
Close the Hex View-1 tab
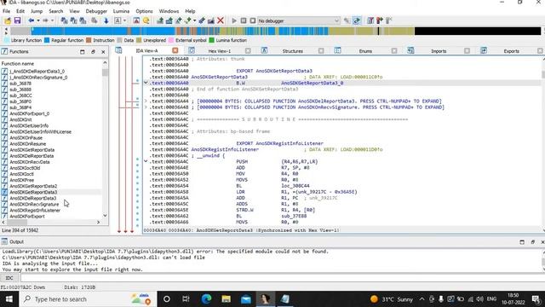[x=248, y=51]
